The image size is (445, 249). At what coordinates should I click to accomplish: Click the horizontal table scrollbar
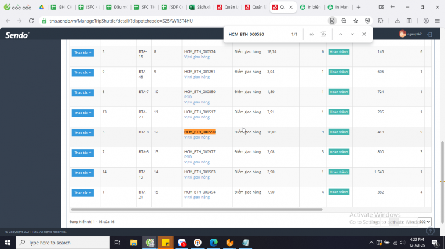[x=196, y=210]
